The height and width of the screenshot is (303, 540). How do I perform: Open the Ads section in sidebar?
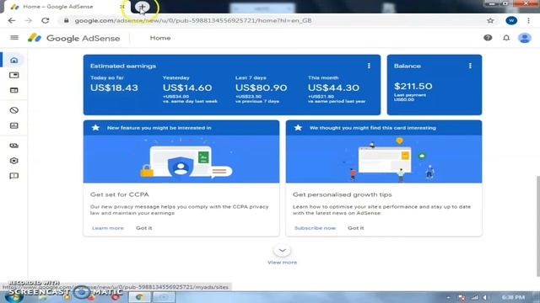[13, 75]
